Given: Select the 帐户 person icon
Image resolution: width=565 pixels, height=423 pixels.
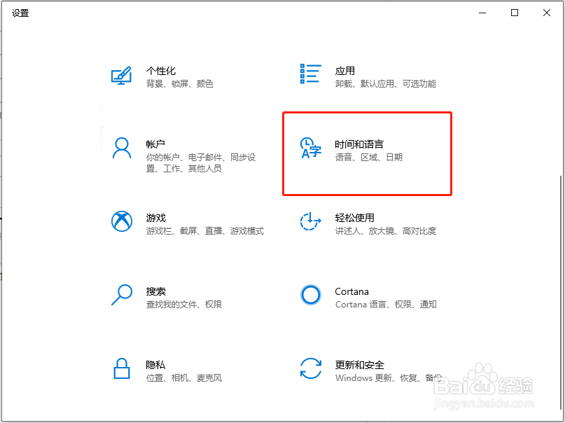Looking at the screenshot, I should coord(122,148).
